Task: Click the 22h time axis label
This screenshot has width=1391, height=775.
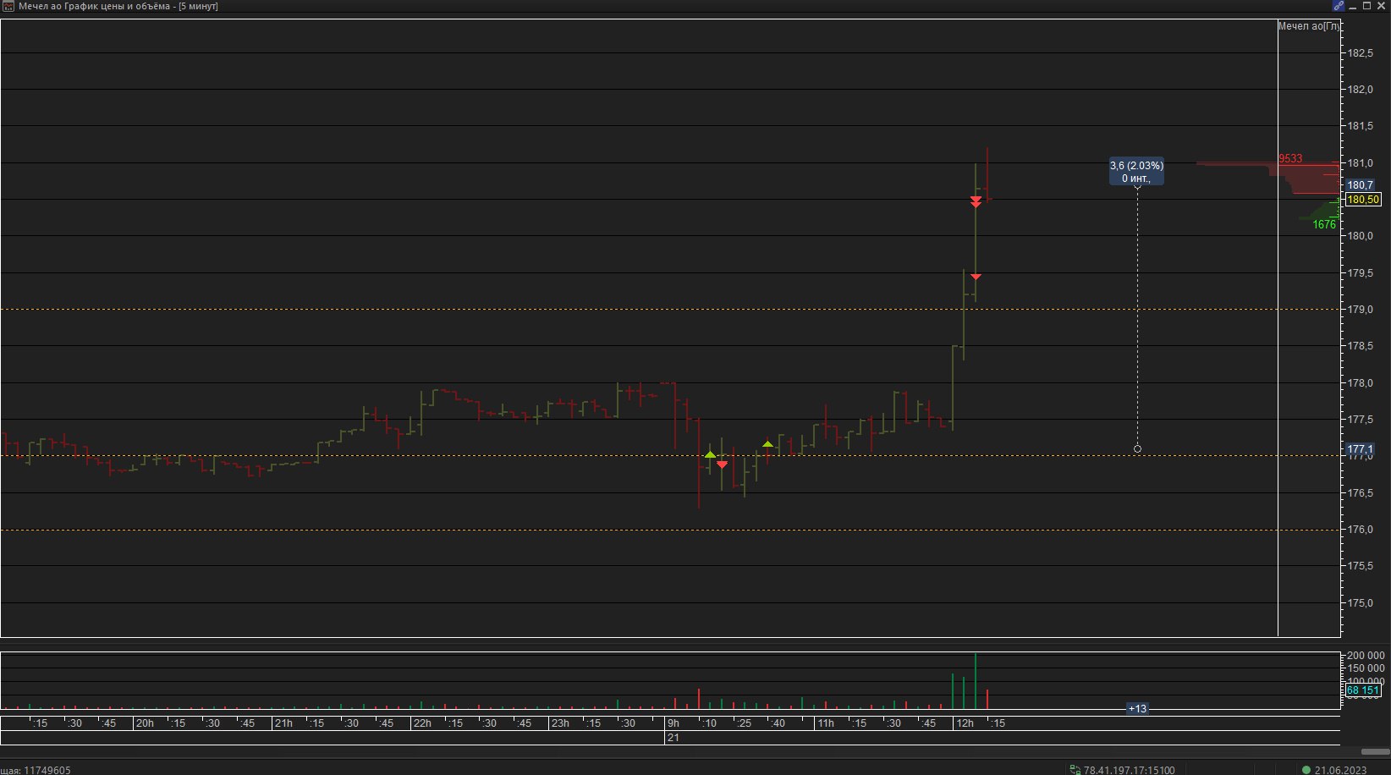Action: click(421, 723)
